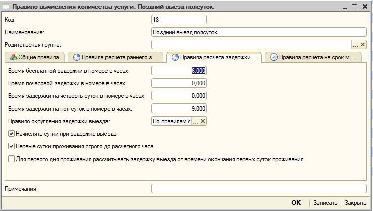The height and width of the screenshot is (211, 373).
Task: Click half-day delay field showing 9,000
Action: coord(179,109)
